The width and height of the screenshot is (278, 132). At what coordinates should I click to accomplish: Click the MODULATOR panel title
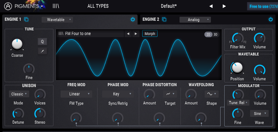[x=249, y=86]
